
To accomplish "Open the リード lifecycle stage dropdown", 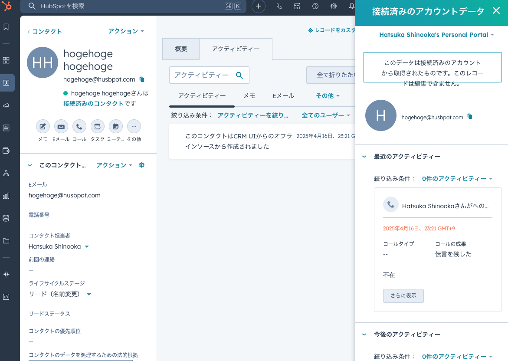I will (60, 294).
